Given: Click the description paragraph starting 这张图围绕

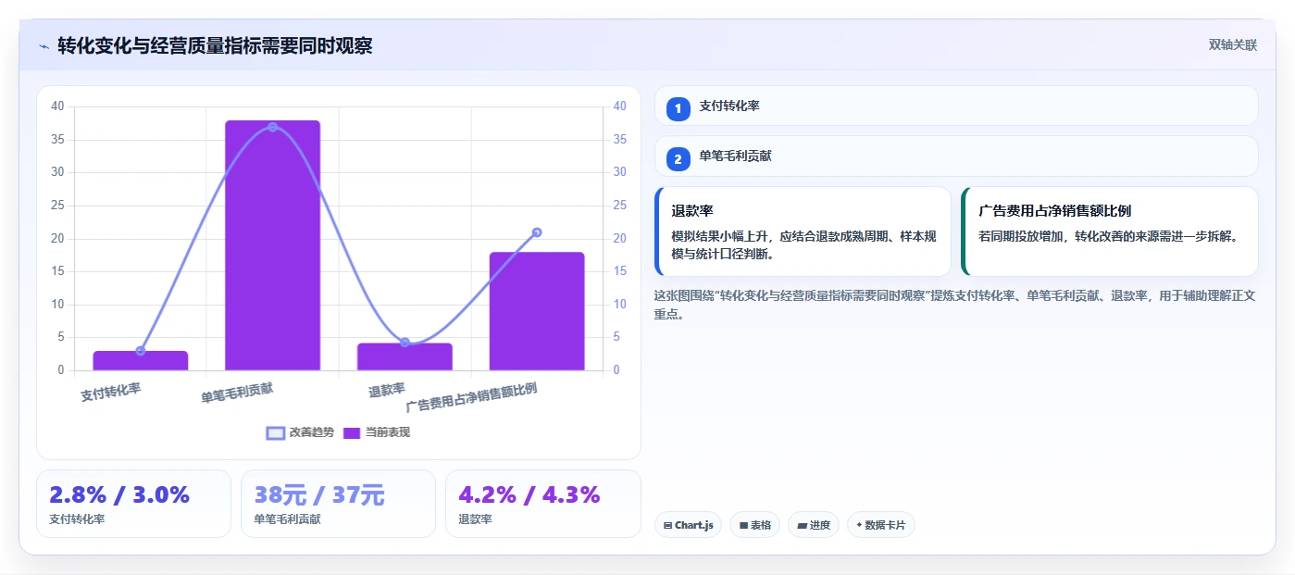Looking at the screenshot, I should pyautogui.click(x=954, y=305).
